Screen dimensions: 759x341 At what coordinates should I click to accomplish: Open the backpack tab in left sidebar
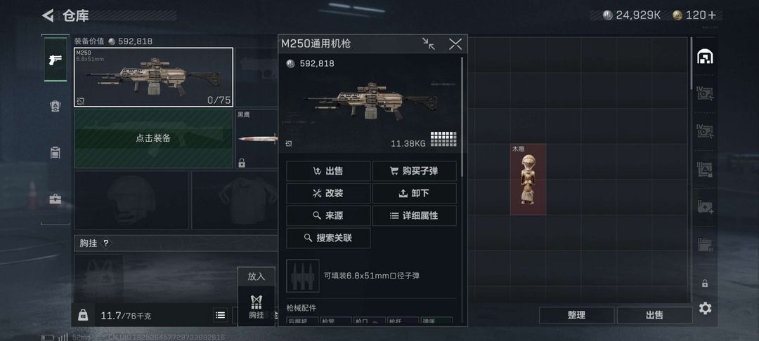pyautogui.click(x=56, y=153)
